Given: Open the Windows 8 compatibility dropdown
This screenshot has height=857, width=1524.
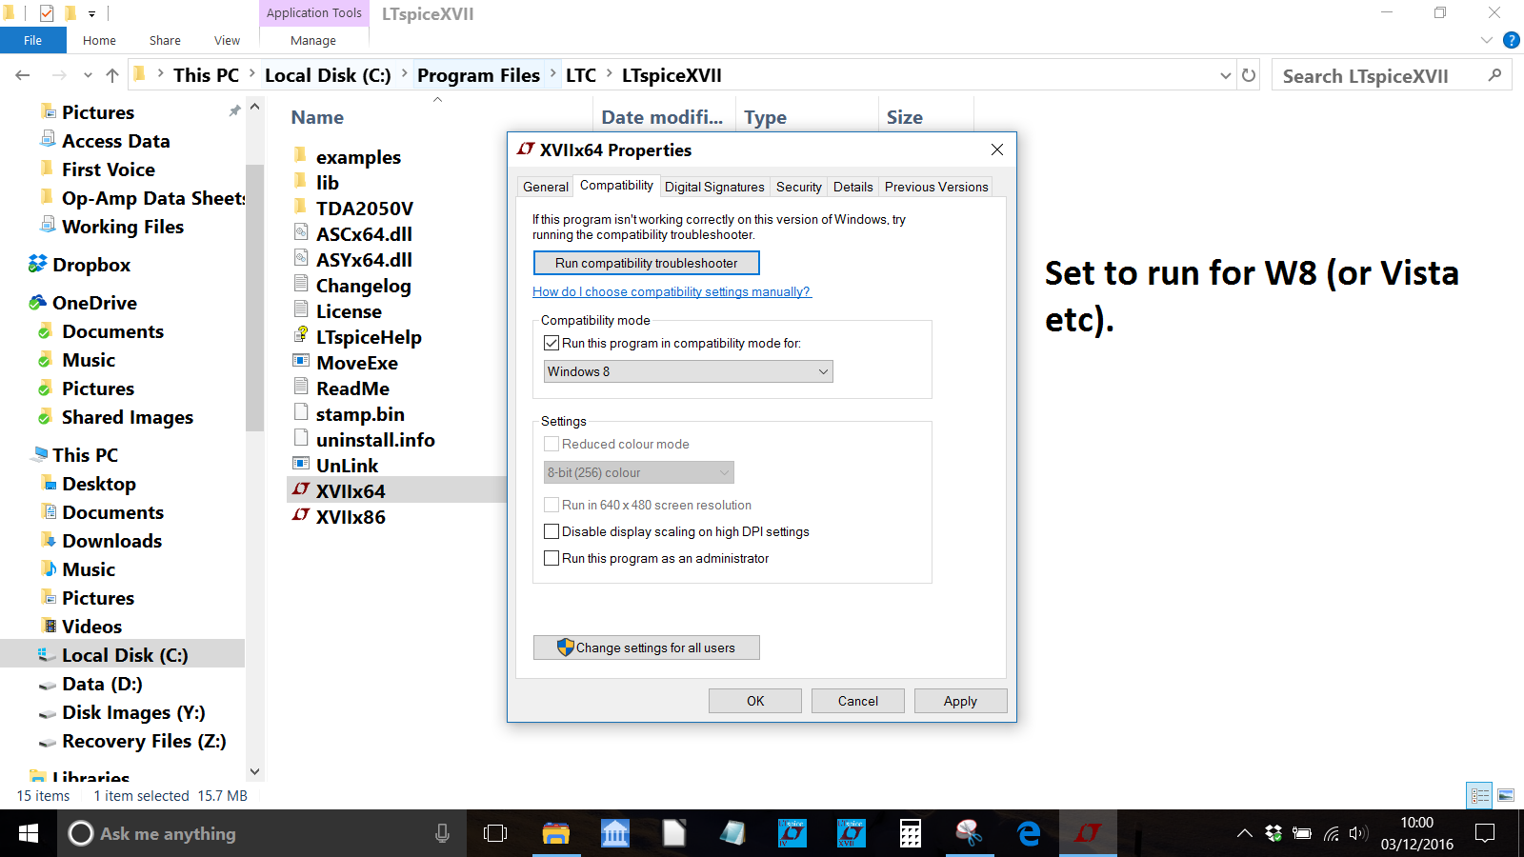Looking at the screenshot, I should tap(689, 371).
